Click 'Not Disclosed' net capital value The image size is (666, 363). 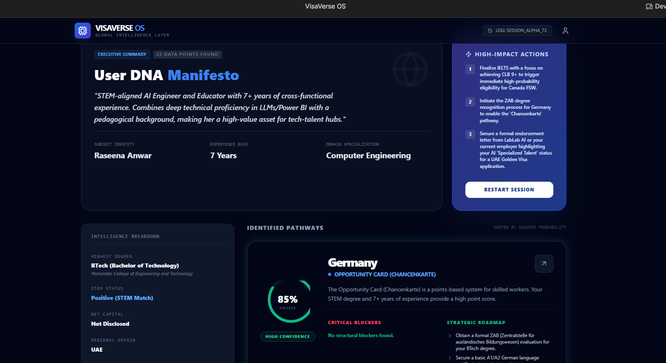pos(110,324)
